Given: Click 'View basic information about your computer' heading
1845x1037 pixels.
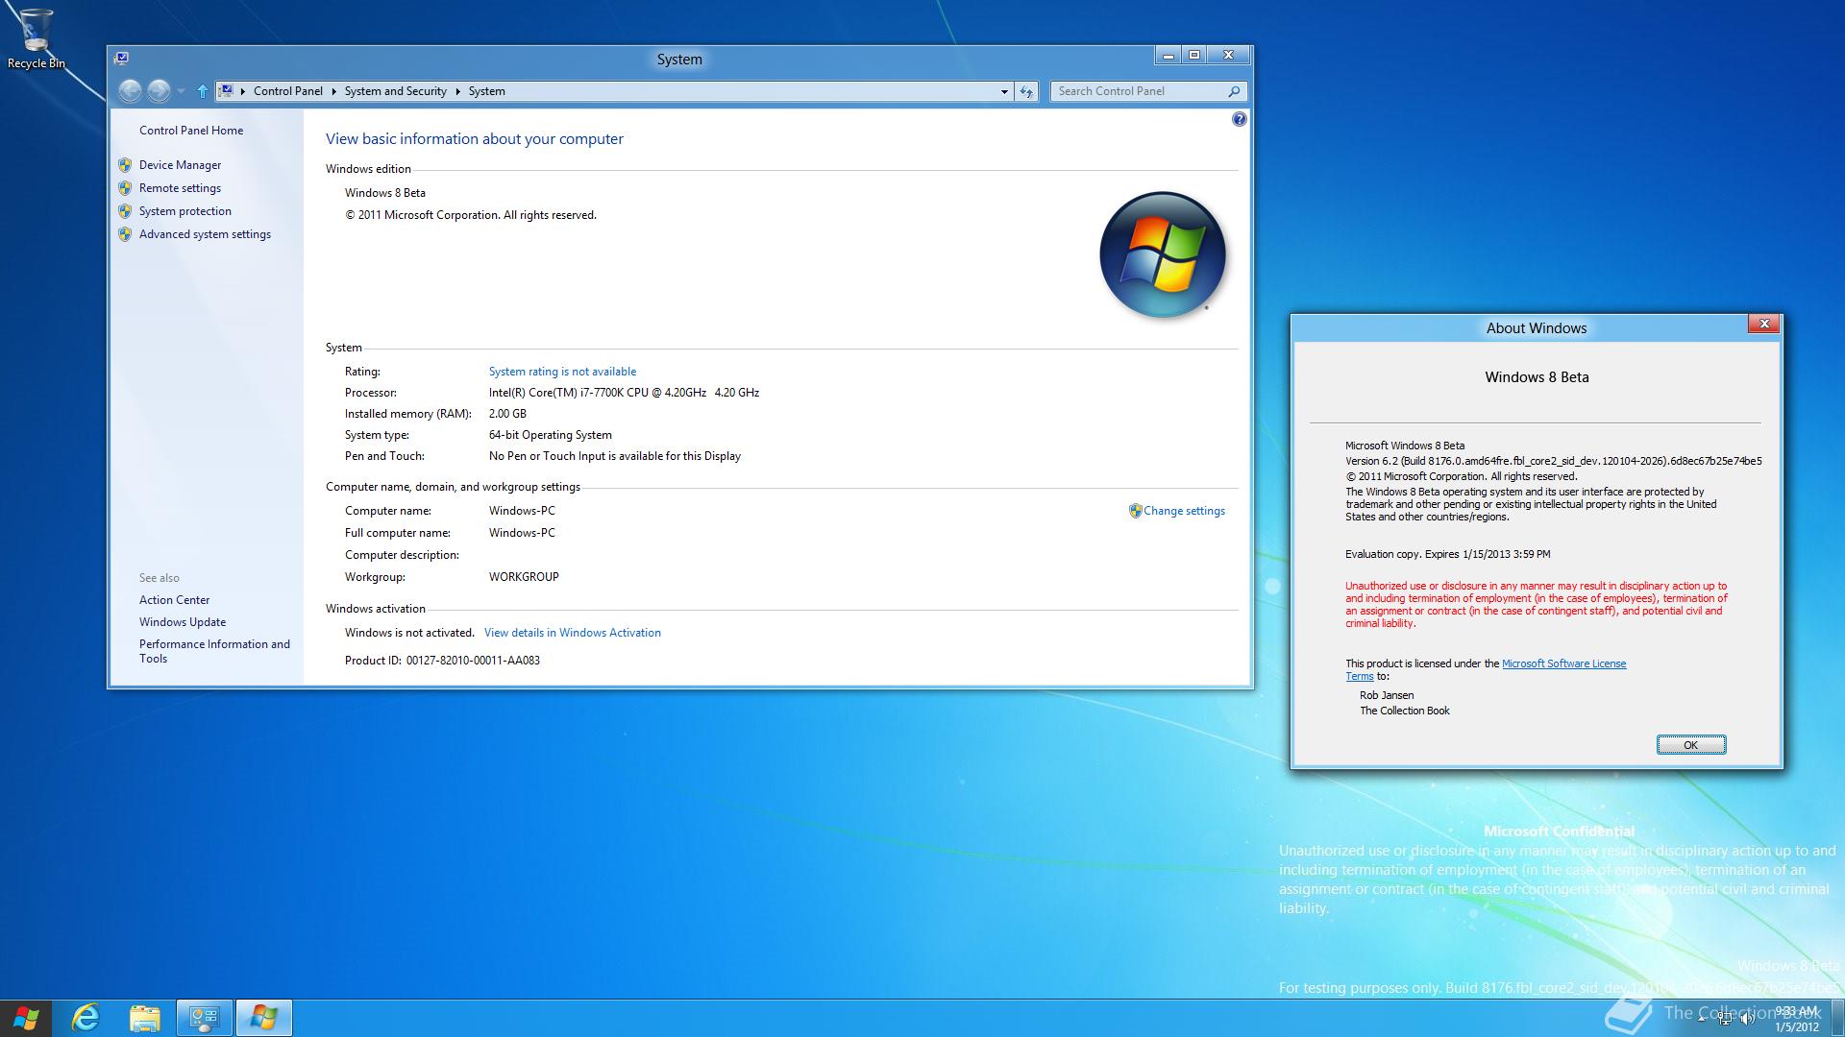Looking at the screenshot, I should [x=474, y=139].
